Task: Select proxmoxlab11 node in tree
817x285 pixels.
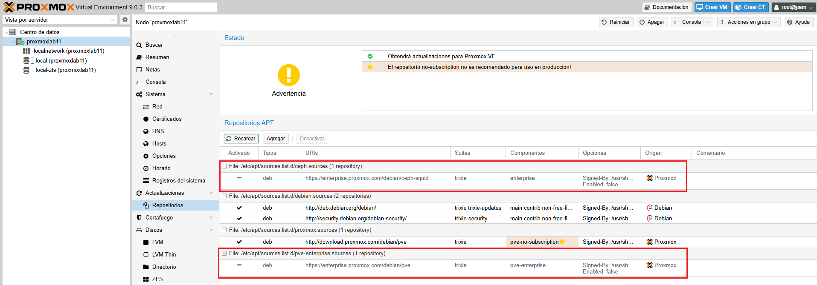Action: 44,41
